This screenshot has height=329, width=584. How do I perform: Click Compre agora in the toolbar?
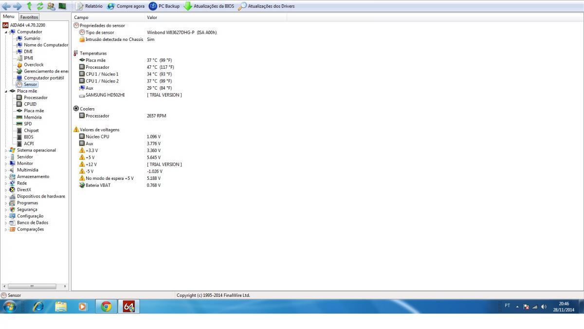point(126,6)
